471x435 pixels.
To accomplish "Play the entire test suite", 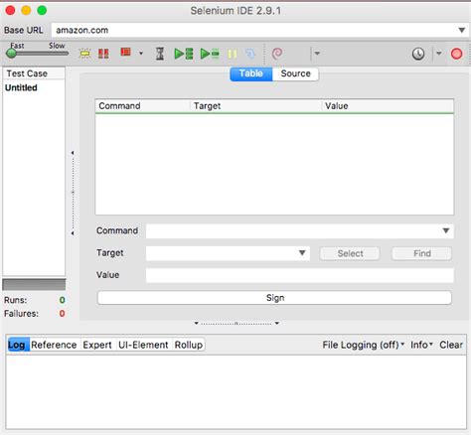I will tap(184, 54).
